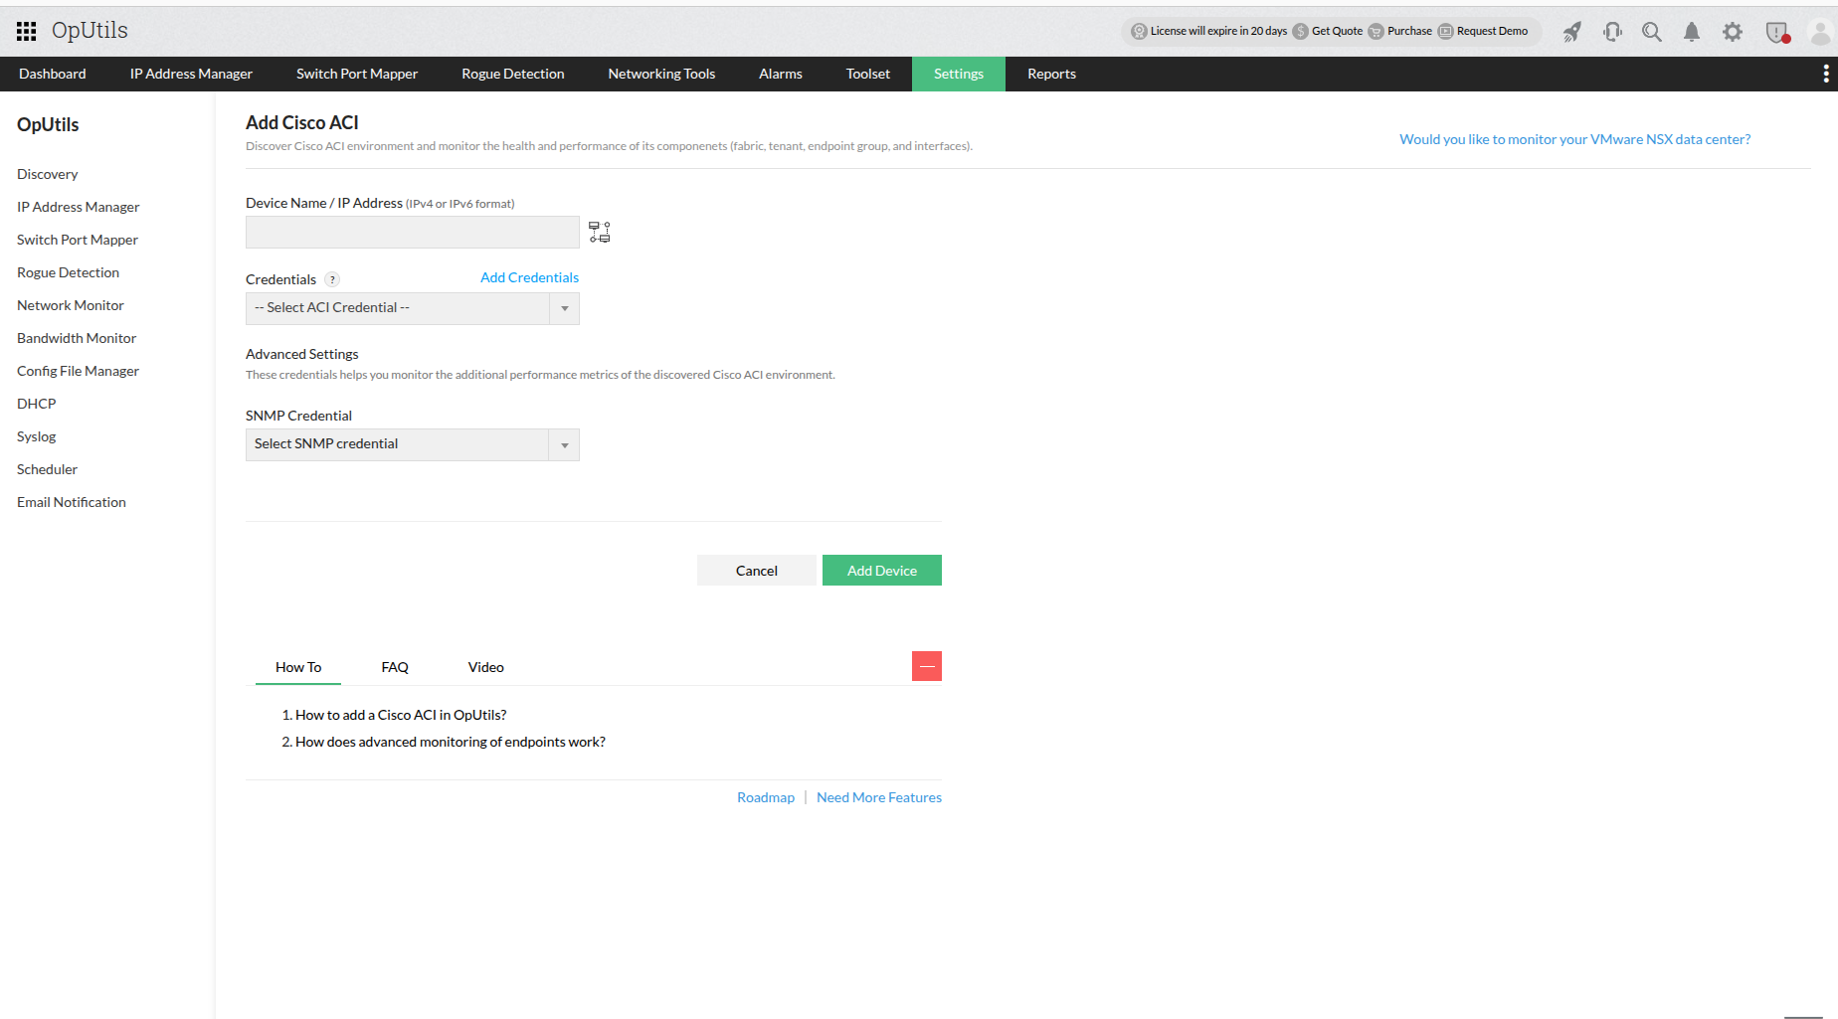This screenshot has width=1838, height=1019.
Task: Open Network Monitor in the sidebar
Action: click(x=71, y=305)
